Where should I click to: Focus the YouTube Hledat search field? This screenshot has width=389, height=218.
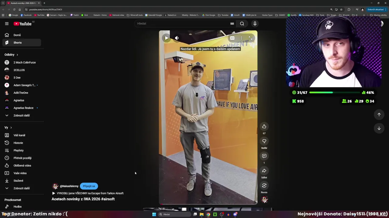[182, 24]
